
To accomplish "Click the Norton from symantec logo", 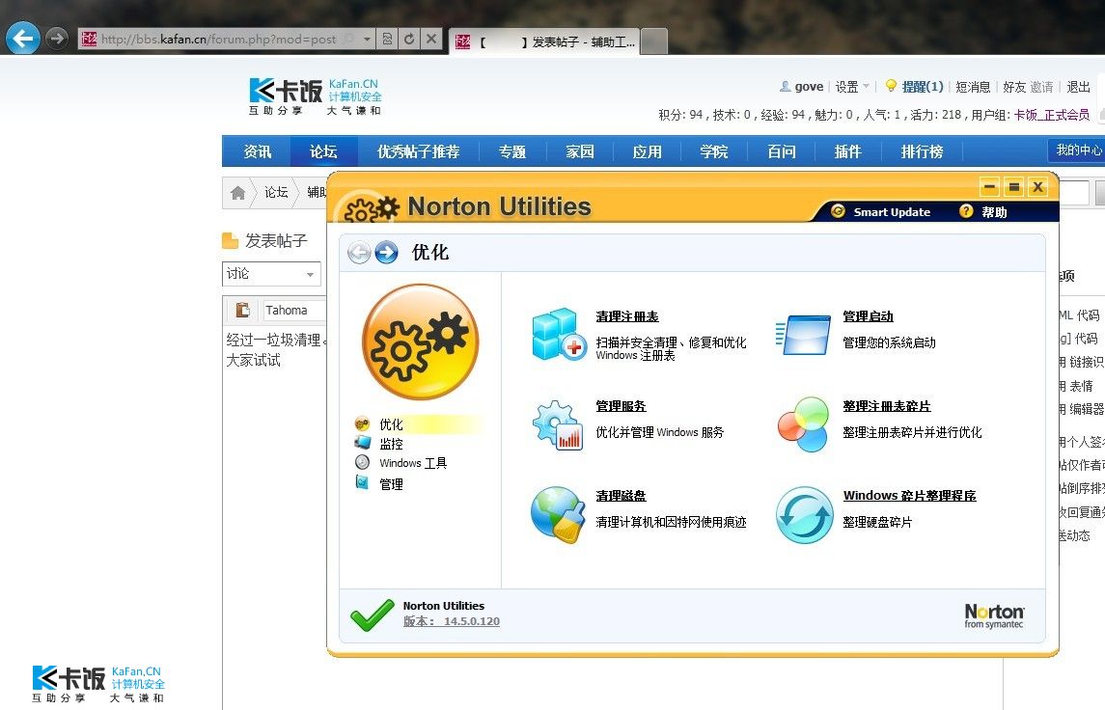I will pyautogui.click(x=994, y=615).
